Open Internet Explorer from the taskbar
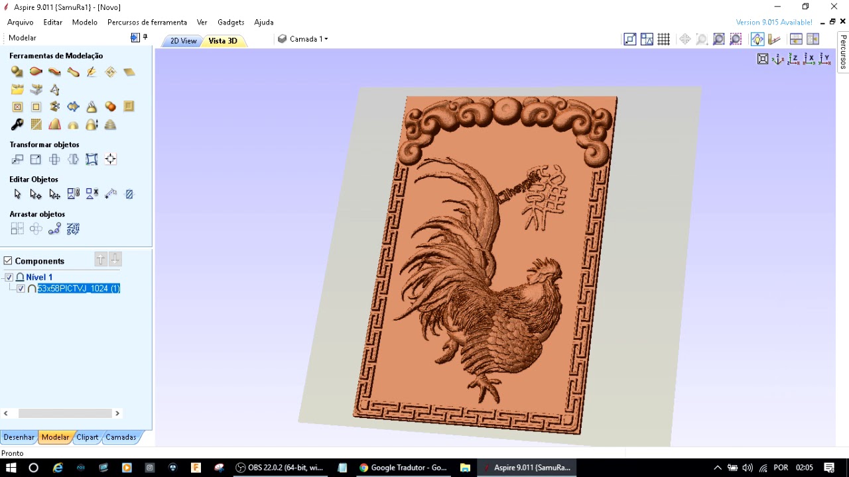 pyautogui.click(x=58, y=468)
